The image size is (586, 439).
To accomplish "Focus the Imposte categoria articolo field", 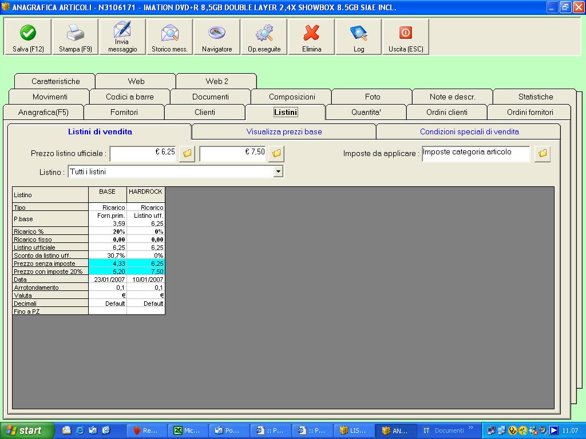I will [x=476, y=153].
